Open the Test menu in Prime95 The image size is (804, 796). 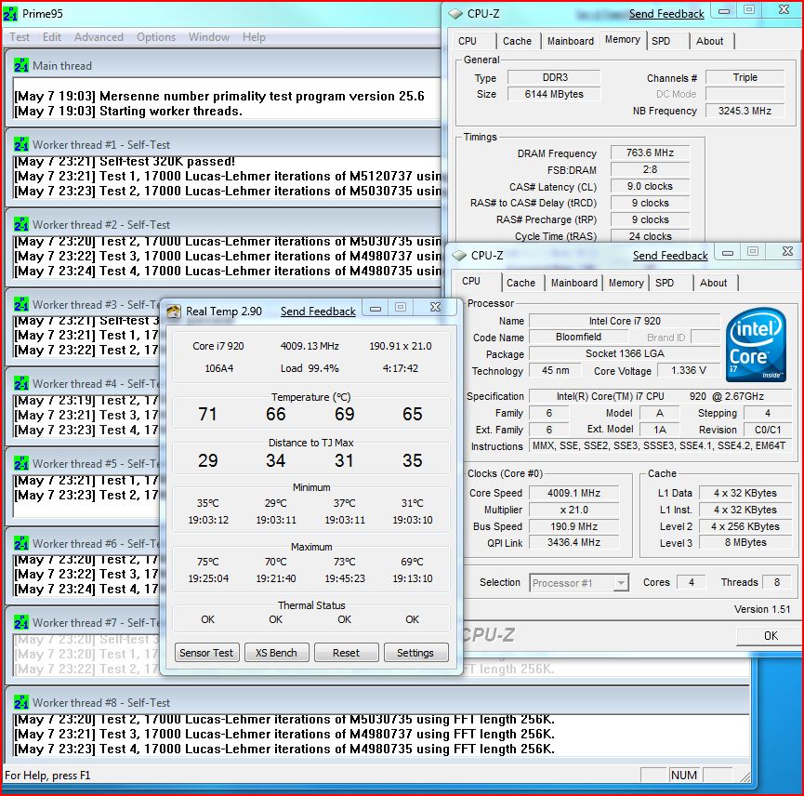pos(20,37)
